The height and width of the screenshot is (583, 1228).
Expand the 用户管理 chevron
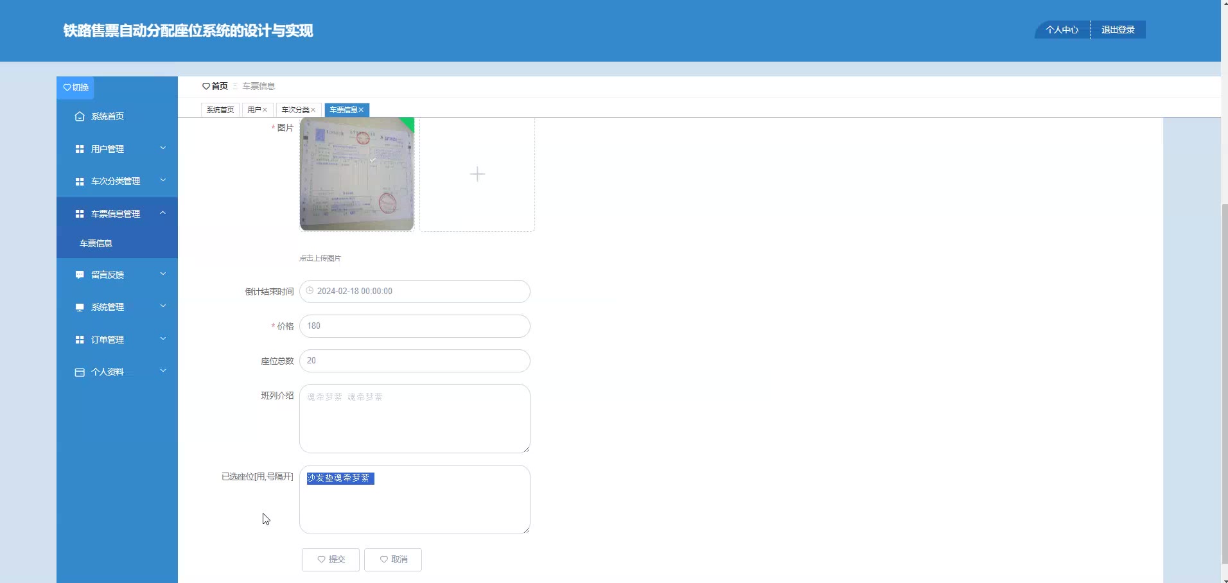click(163, 148)
